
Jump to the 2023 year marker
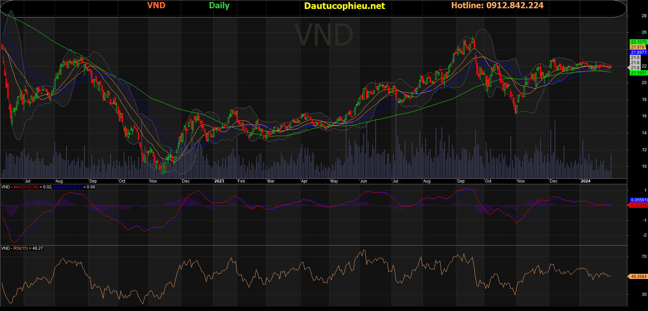(219, 181)
